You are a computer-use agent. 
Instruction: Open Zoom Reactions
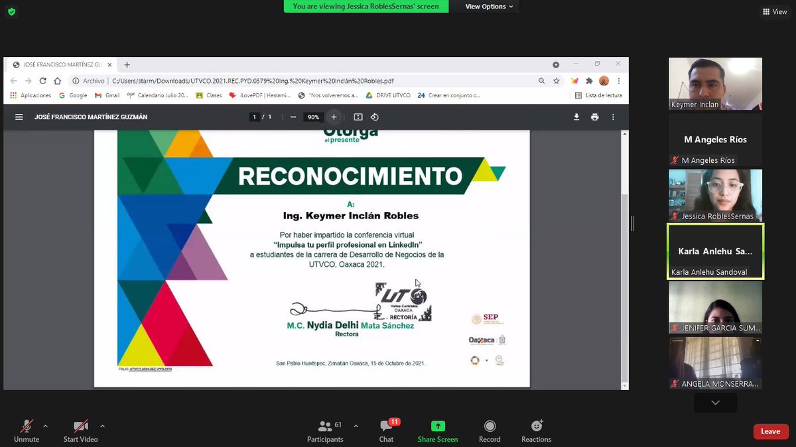pyautogui.click(x=536, y=431)
